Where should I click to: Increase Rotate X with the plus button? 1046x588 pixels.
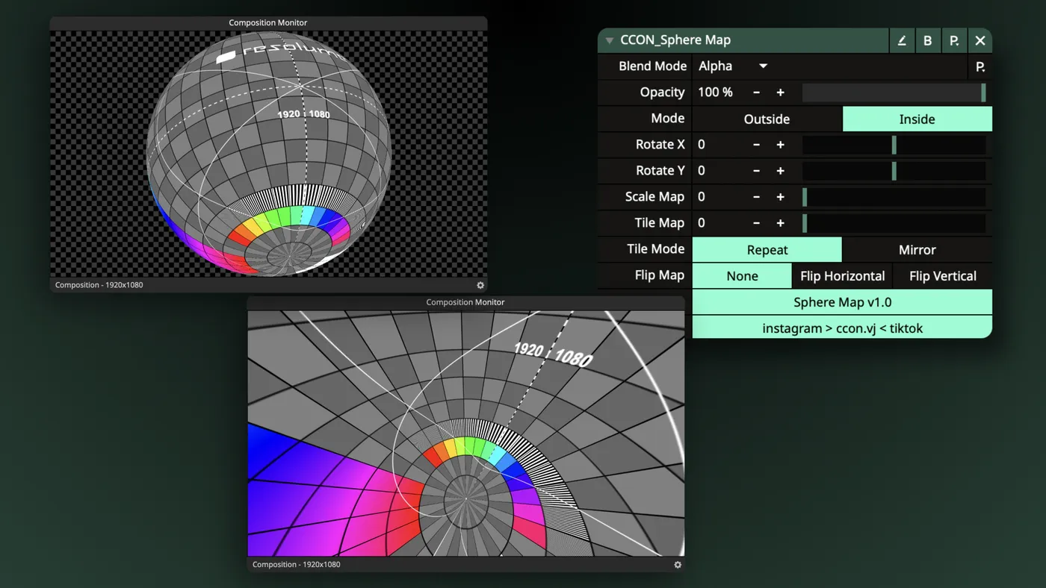tap(780, 145)
